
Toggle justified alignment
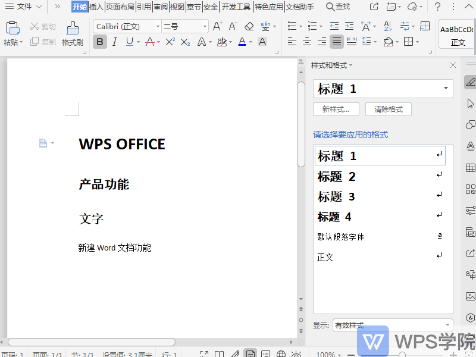pyautogui.click(x=336, y=42)
